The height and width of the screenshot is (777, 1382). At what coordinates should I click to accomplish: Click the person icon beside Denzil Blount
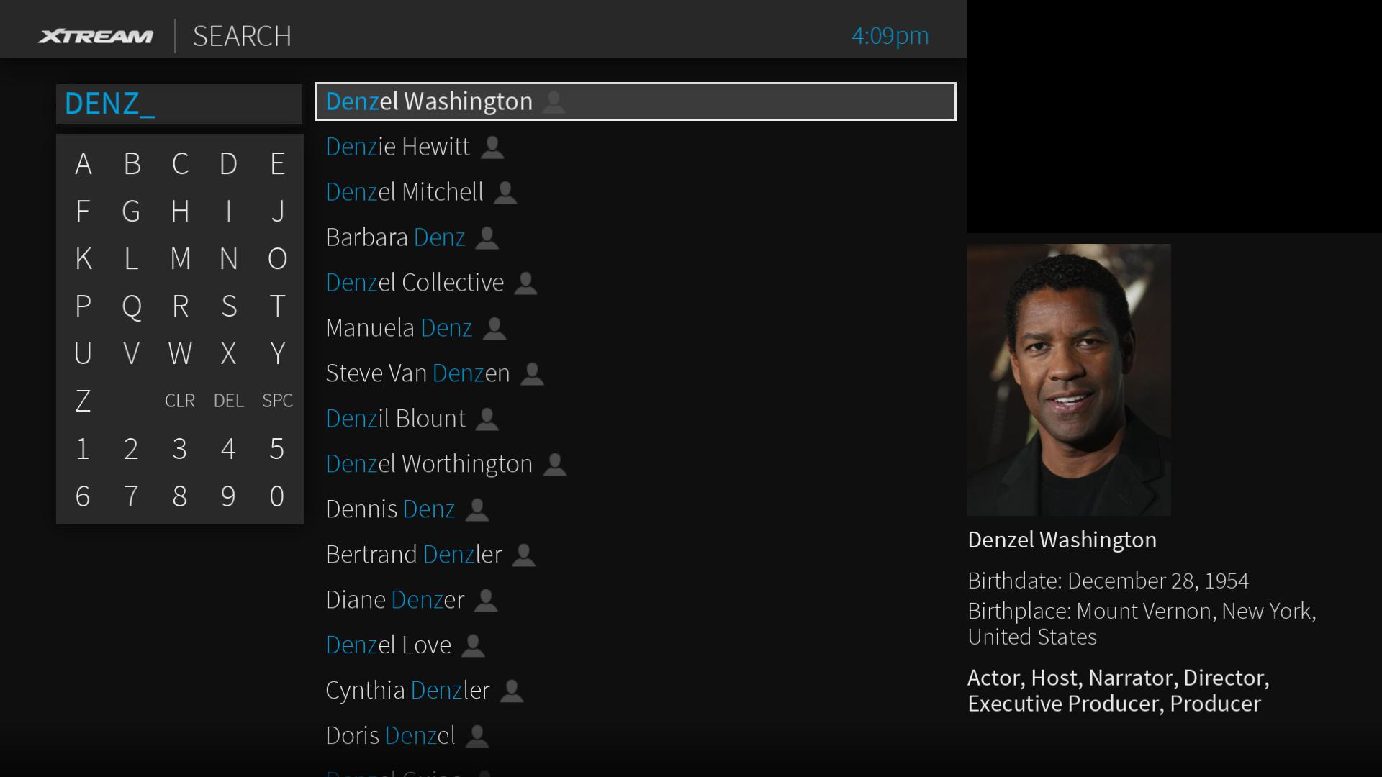click(x=487, y=419)
